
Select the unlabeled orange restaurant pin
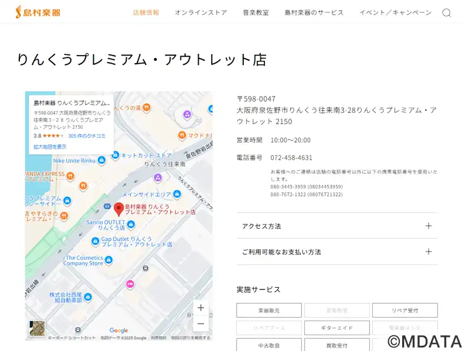tap(83, 186)
